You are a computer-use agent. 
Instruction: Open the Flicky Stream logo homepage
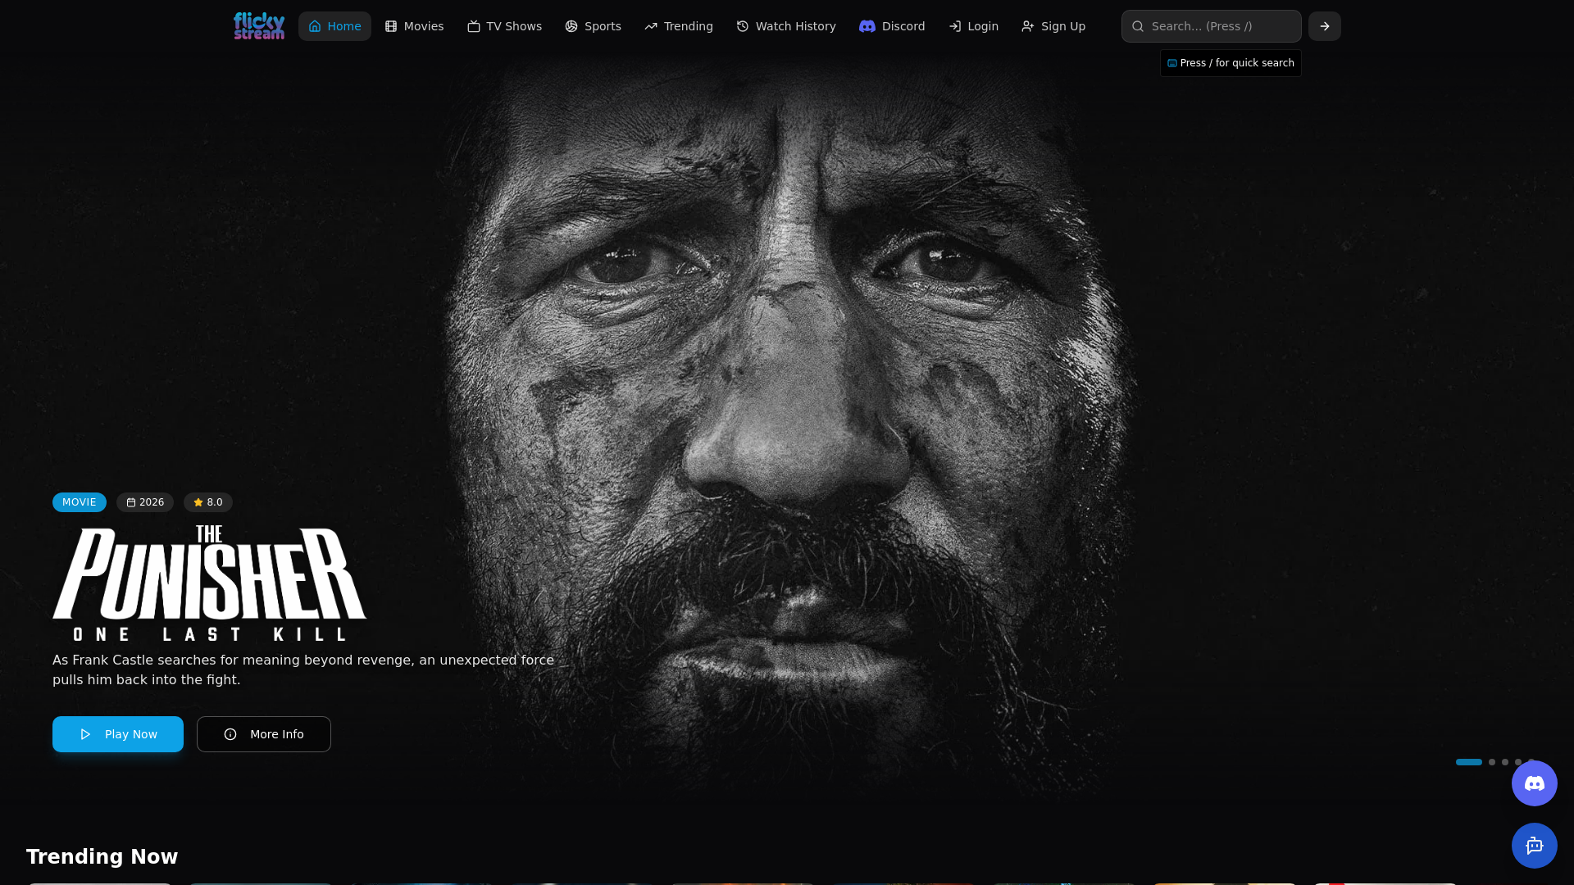click(259, 26)
